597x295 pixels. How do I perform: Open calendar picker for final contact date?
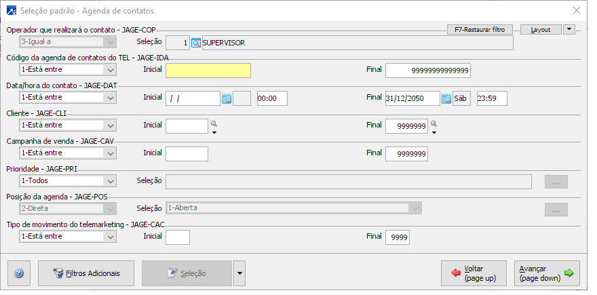coord(446,98)
